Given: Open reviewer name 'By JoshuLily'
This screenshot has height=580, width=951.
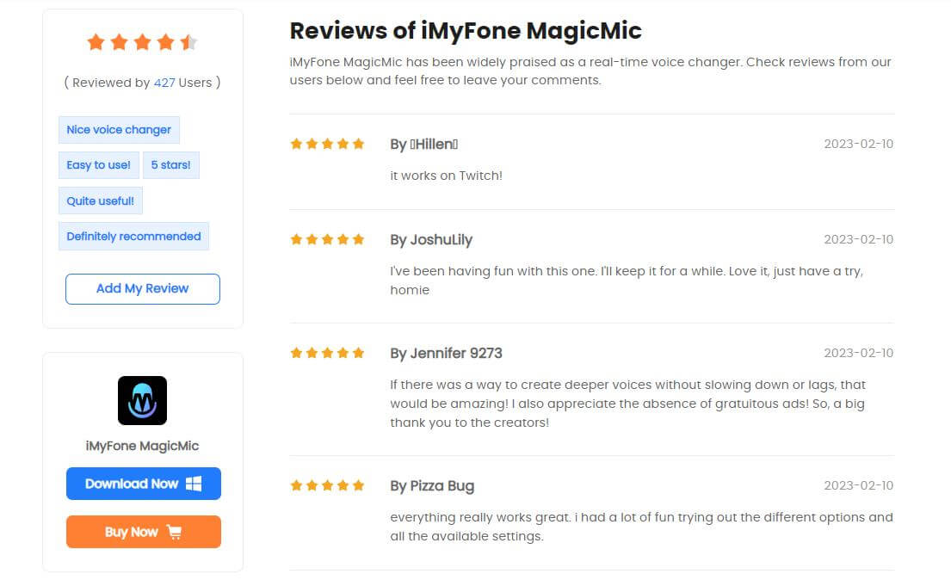Looking at the screenshot, I should click(431, 239).
